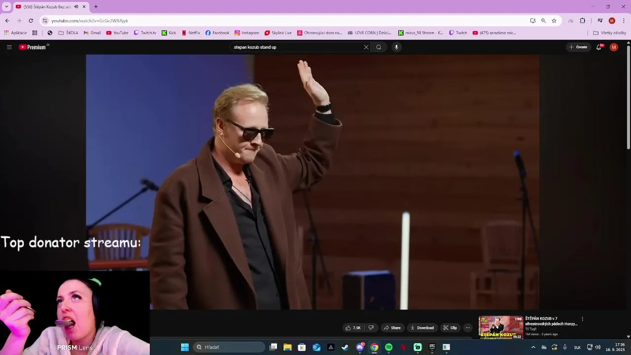The width and height of the screenshot is (631, 355).
Task: Open the Chrome three-dot menu
Action: (x=624, y=21)
